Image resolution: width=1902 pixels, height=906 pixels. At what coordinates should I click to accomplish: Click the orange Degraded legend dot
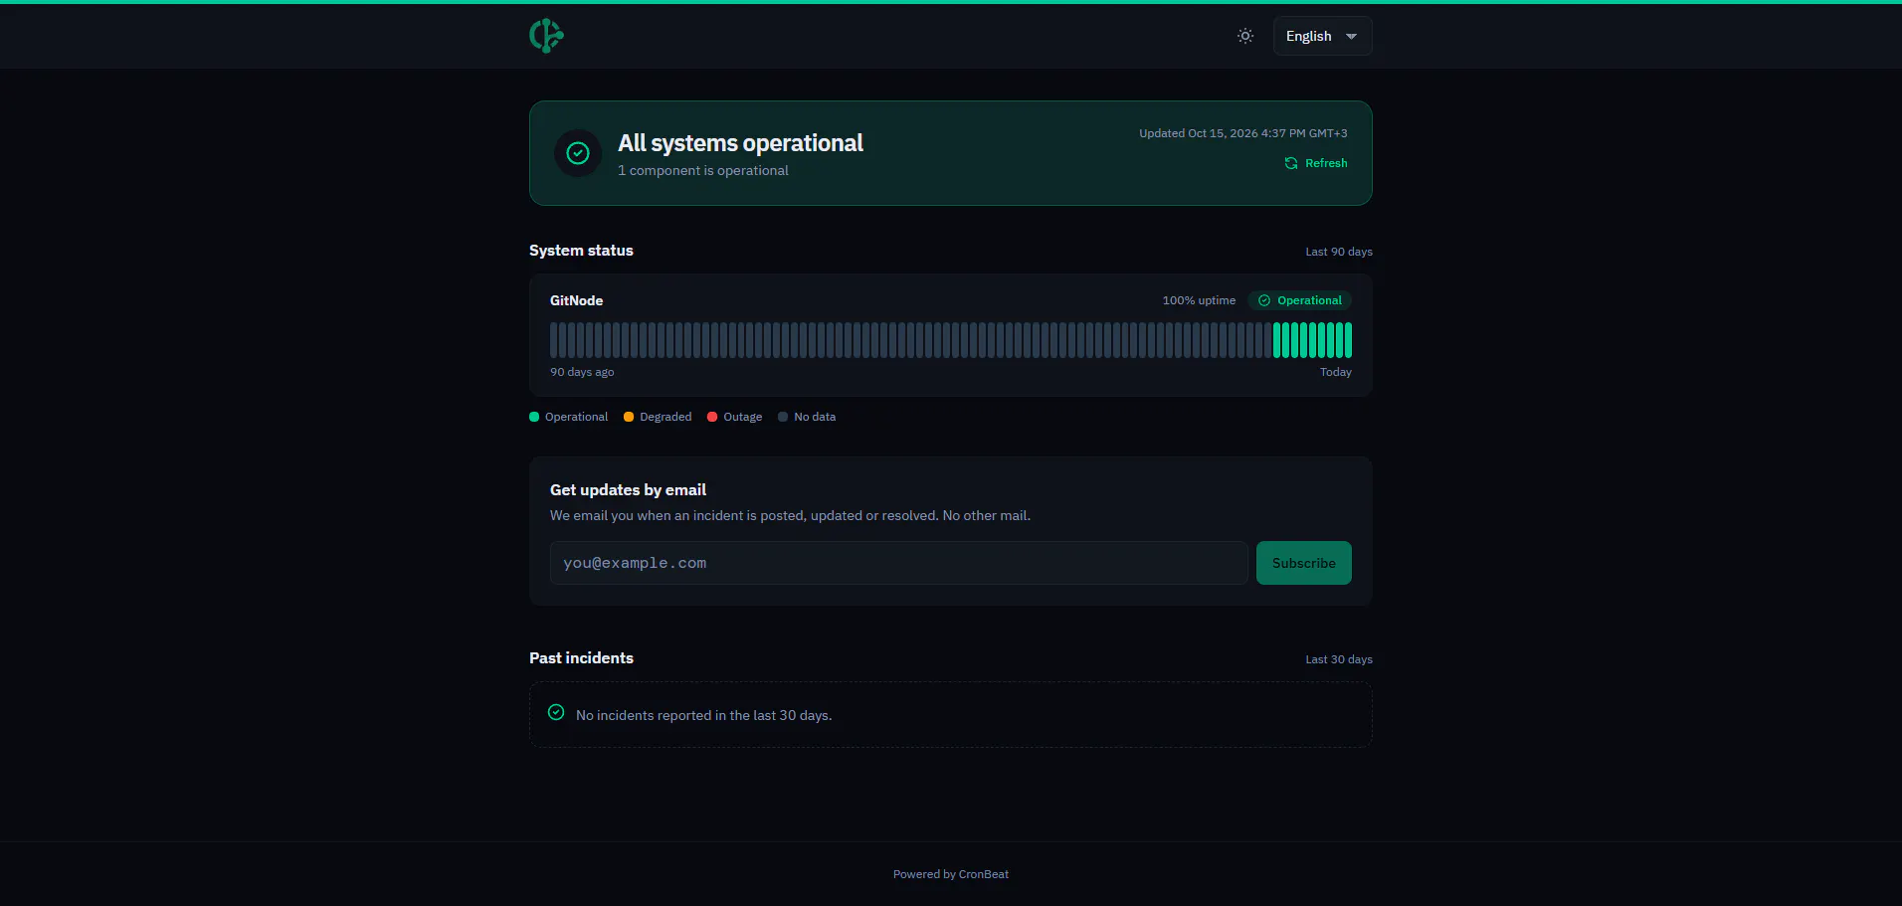click(x=629, y=417)
